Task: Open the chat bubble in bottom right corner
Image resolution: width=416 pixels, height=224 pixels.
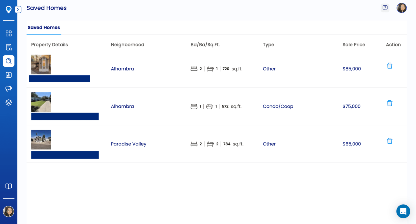Action: tap(403, 211)
